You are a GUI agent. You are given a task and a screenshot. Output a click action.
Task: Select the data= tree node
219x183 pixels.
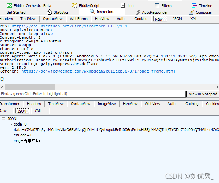[116, 130]
